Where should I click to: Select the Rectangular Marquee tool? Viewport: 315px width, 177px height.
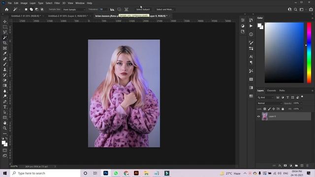(5, 27)
